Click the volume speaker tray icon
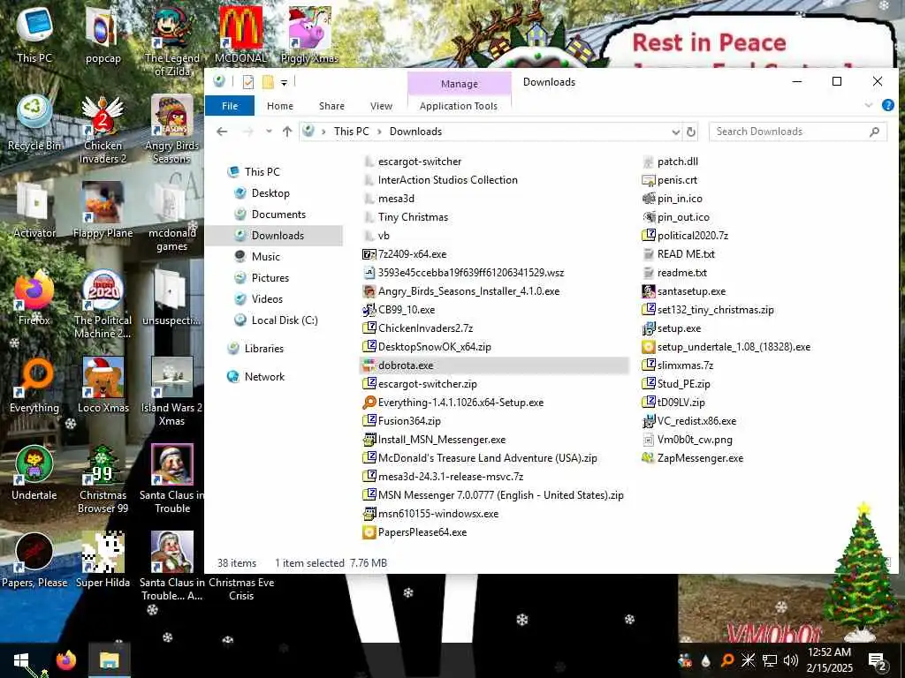 [790, 660]
